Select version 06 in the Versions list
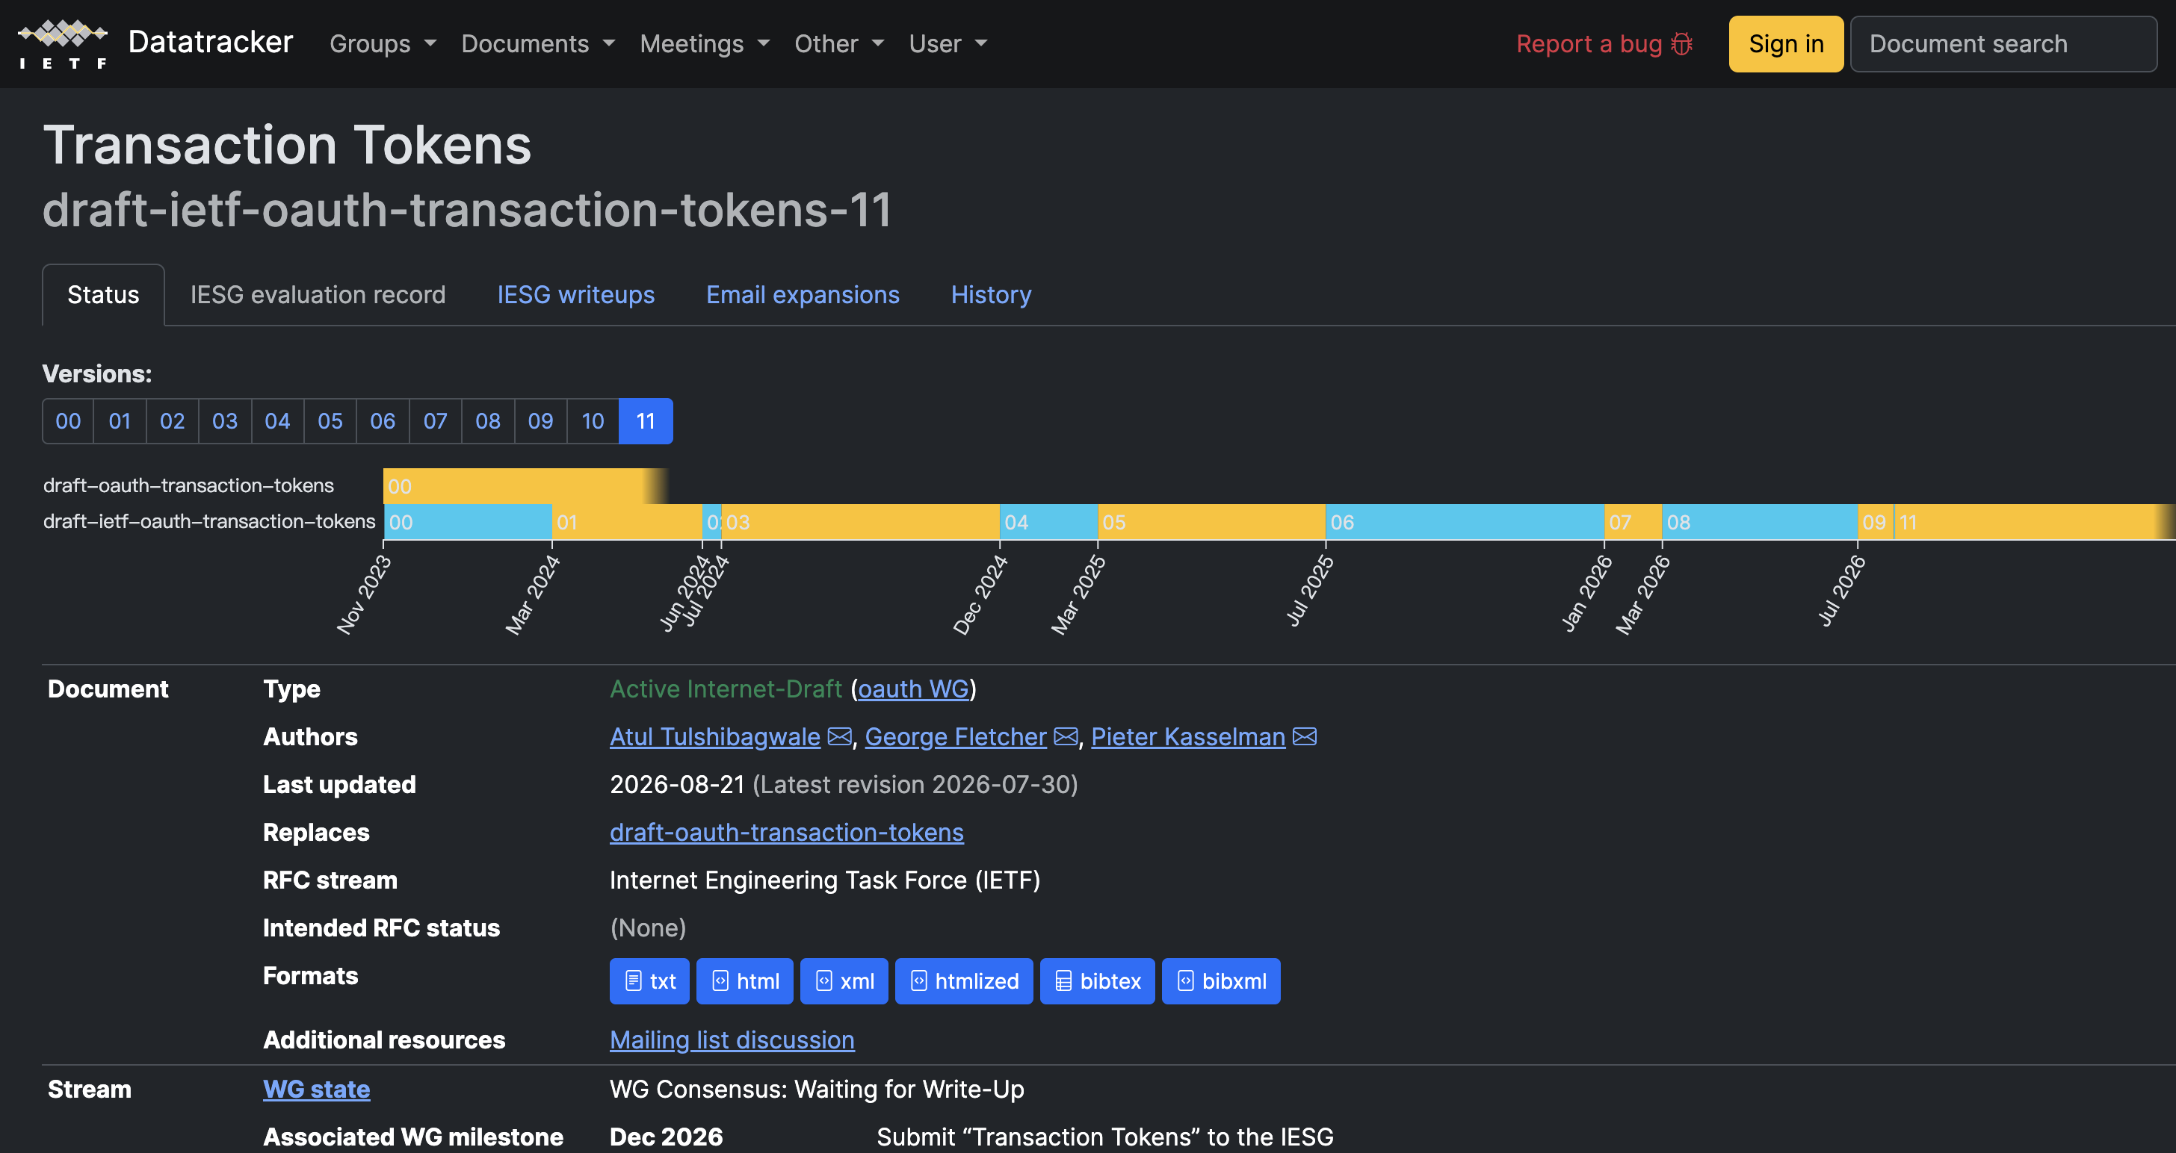 click(x=383, y=421)
